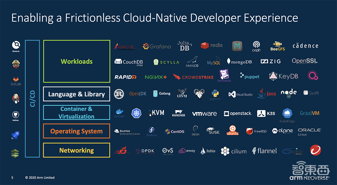
Task: Click the arm NEOVERSE logo
Action: 308,177
